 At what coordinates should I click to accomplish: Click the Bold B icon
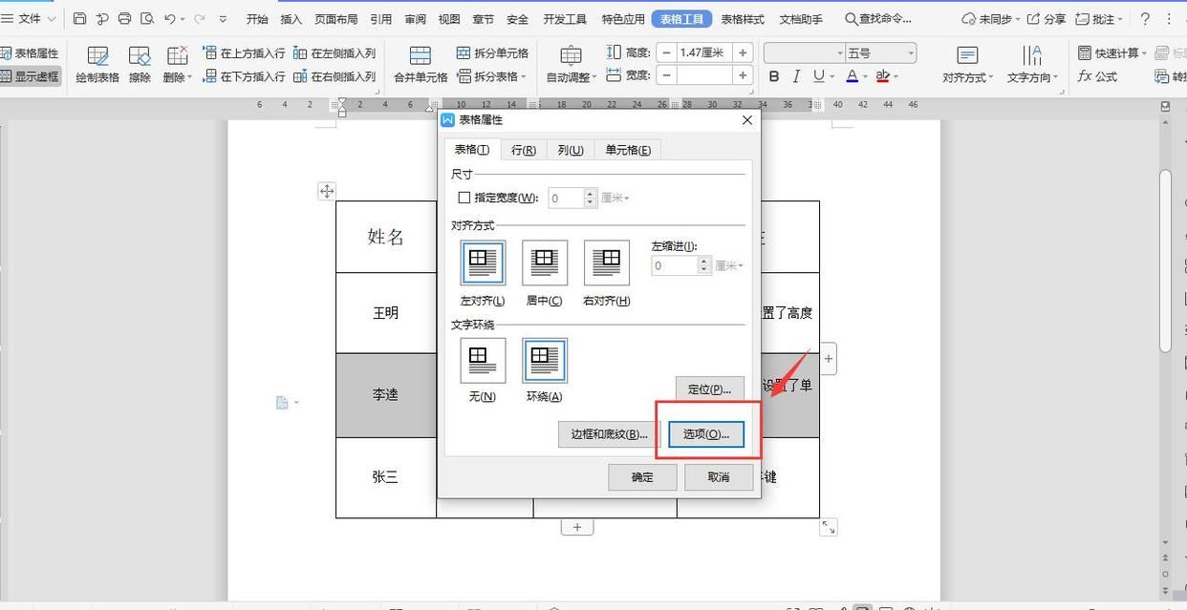[x=774, y=76]
